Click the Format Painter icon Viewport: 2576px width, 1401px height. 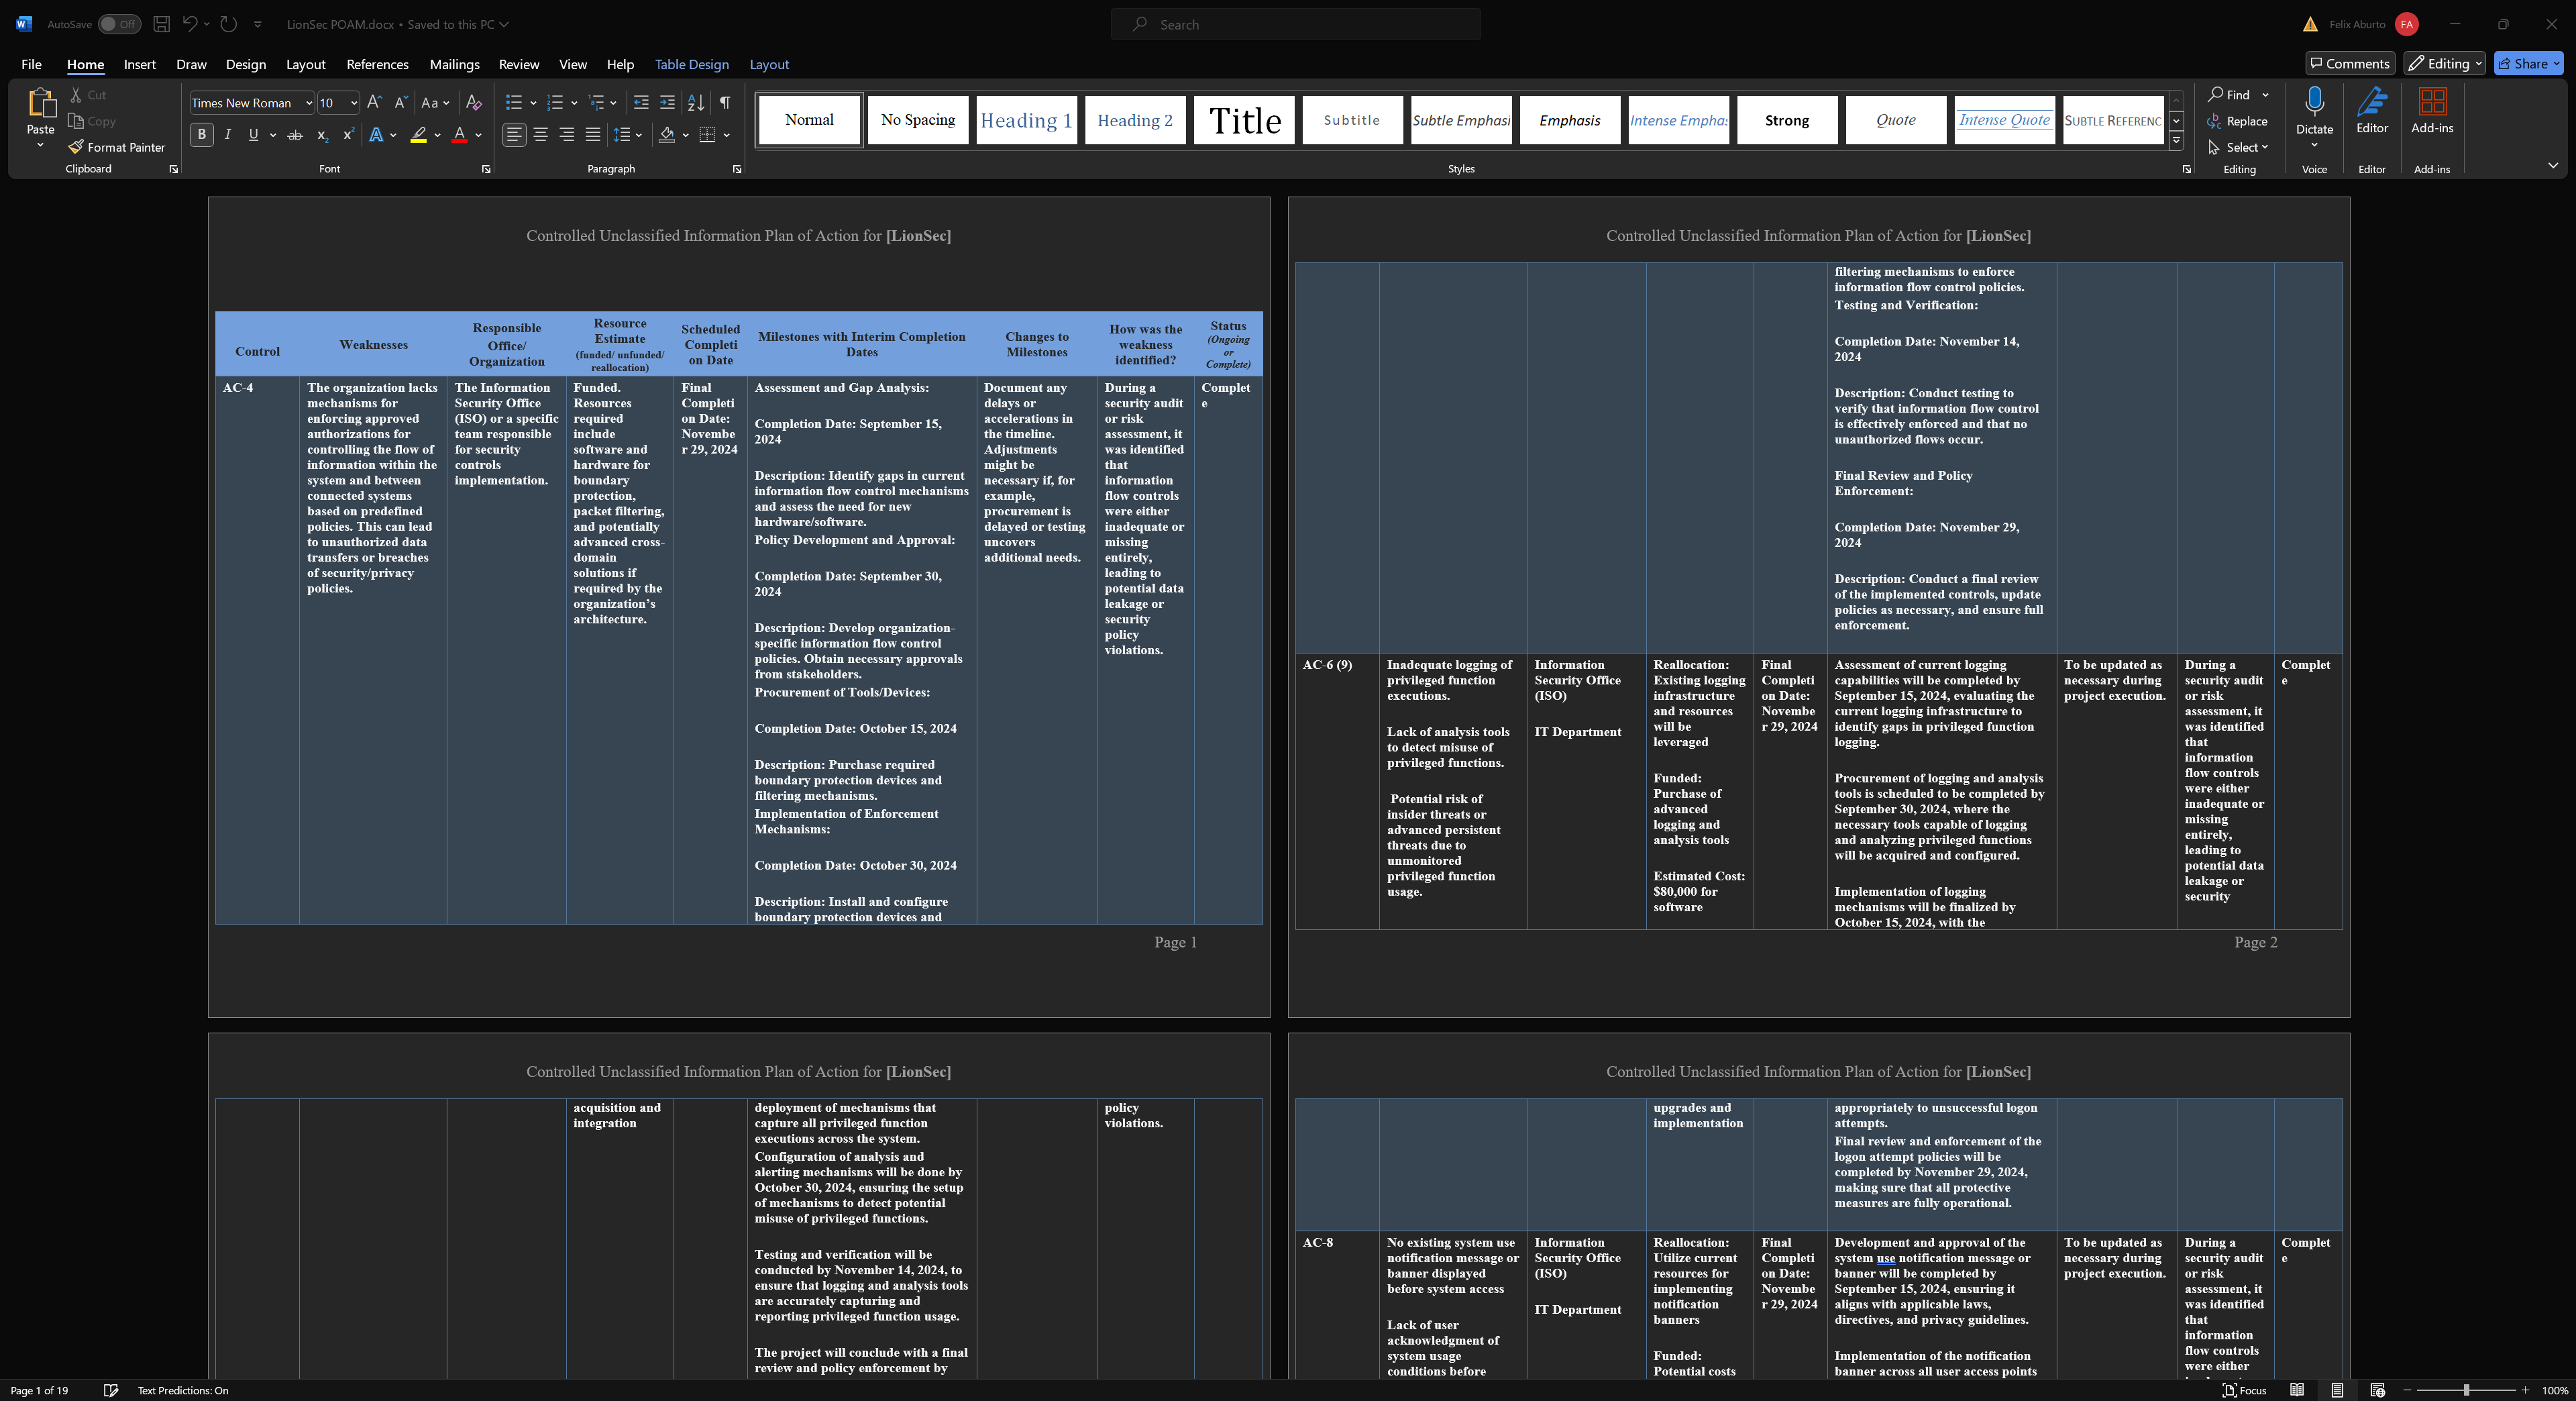coord(76,147)
